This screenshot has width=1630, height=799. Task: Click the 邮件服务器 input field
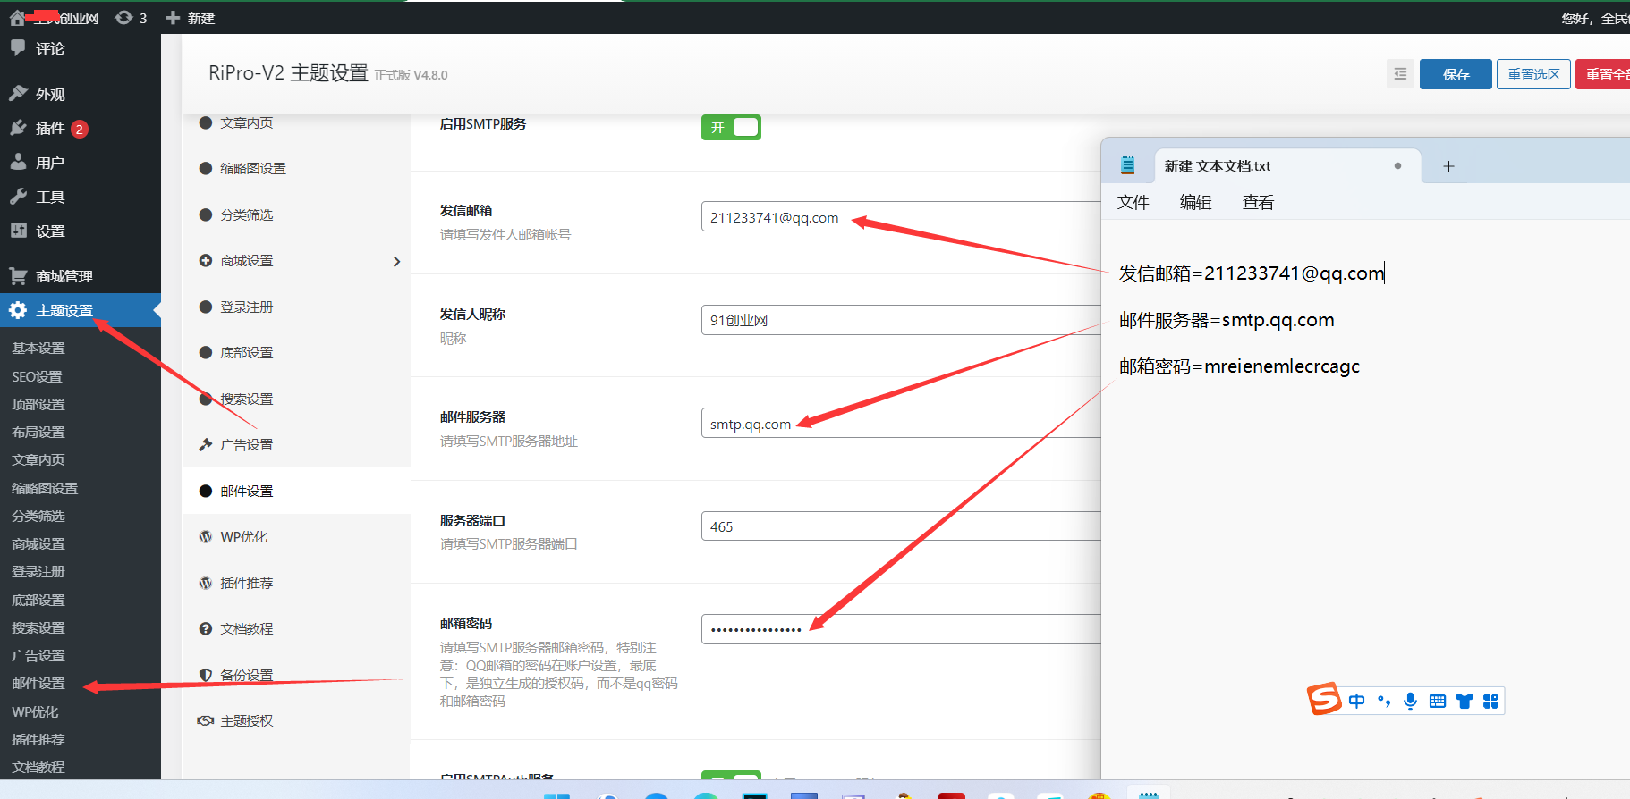point(901,424)
